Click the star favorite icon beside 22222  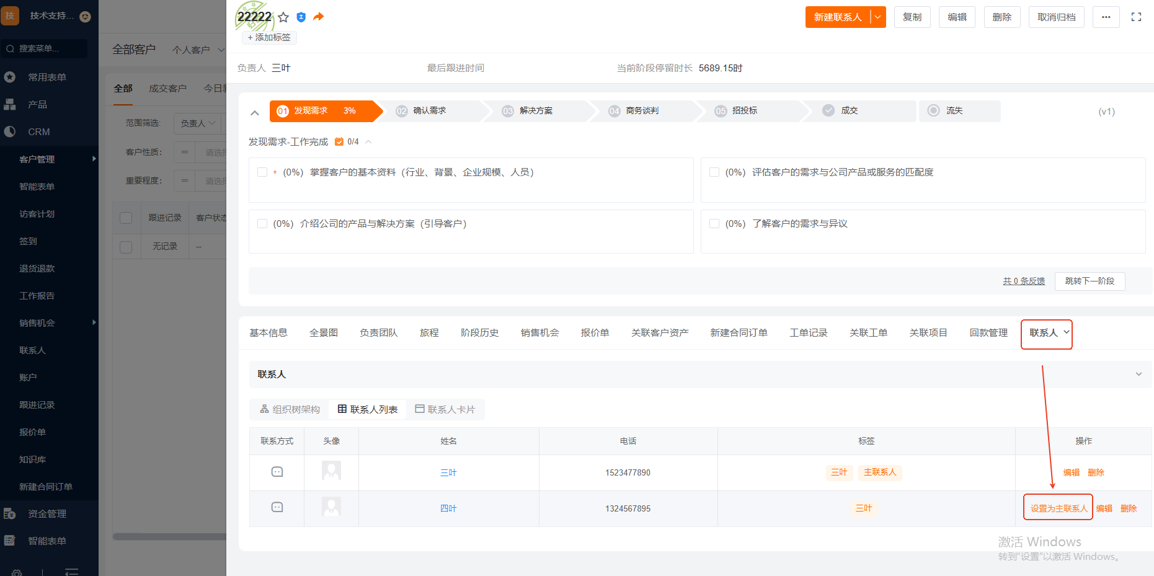[283, 17]
